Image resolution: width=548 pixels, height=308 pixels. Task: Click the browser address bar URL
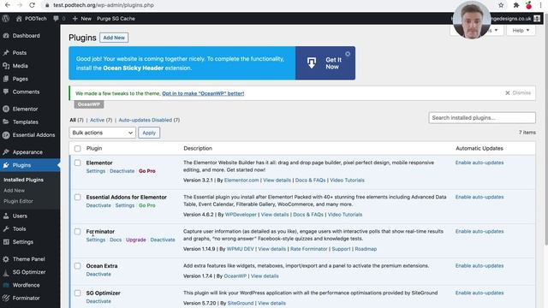(x=104, y=5)
